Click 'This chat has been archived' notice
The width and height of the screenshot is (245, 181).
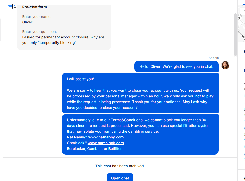[120, 166]
